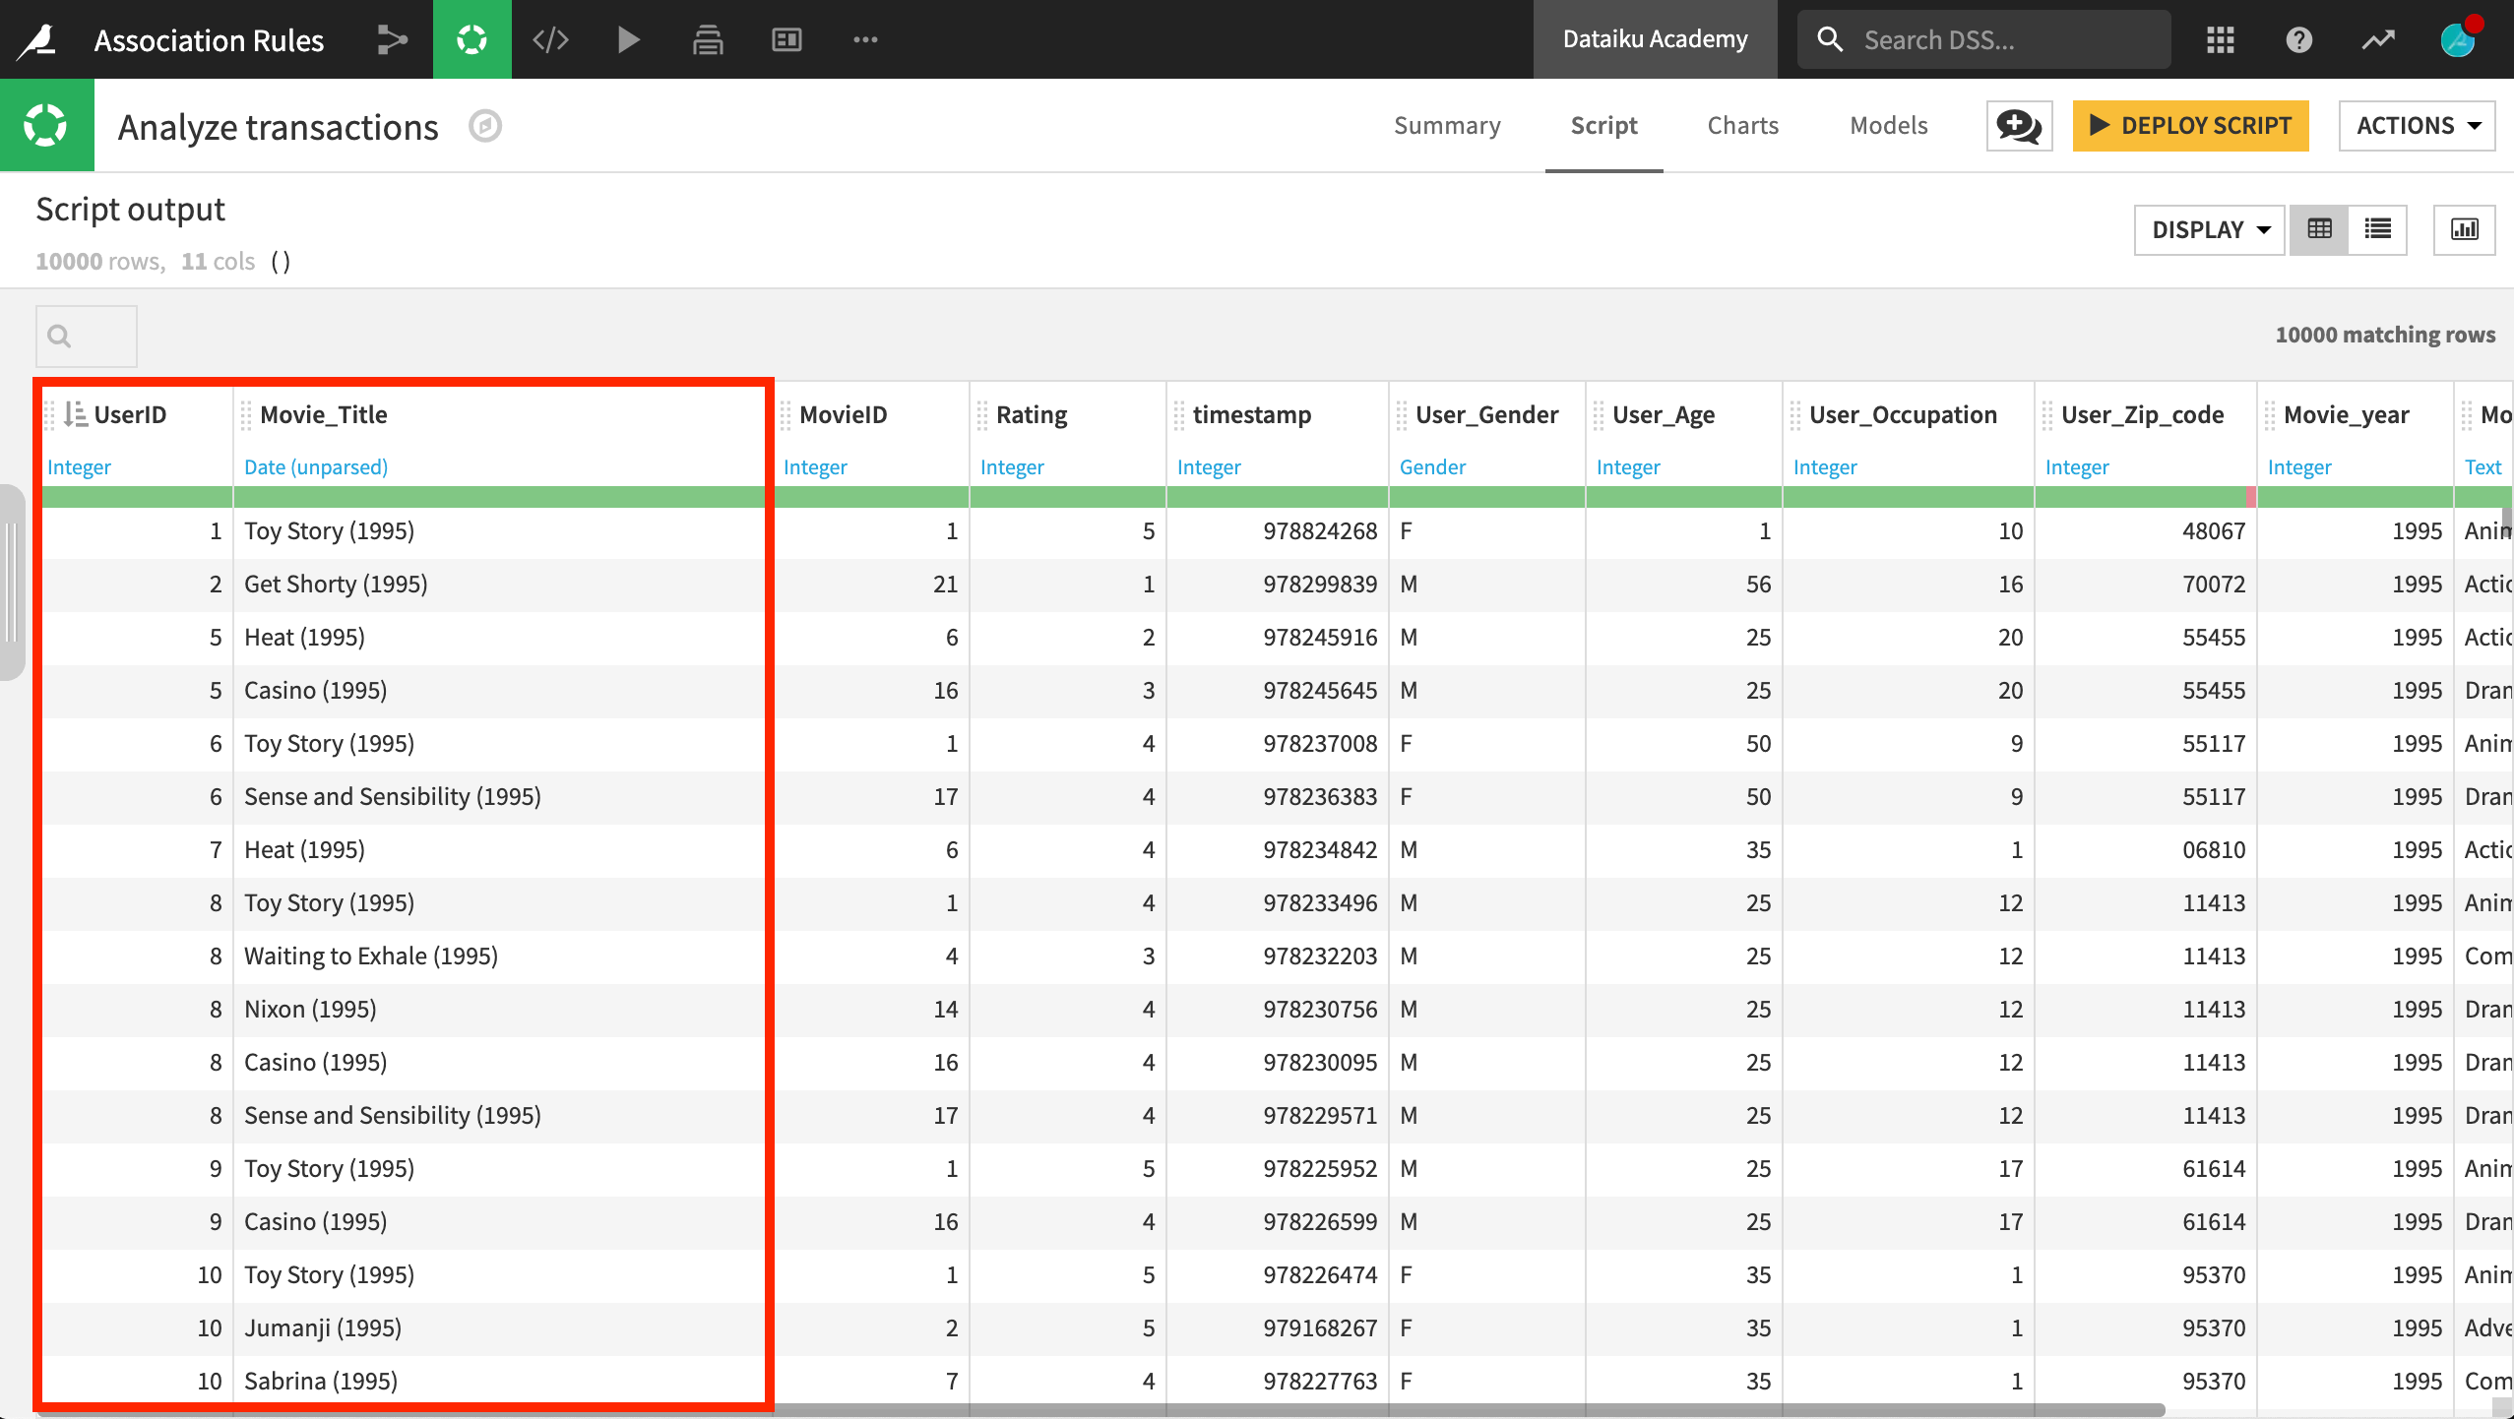Toggle the list view display icon

2379,228
